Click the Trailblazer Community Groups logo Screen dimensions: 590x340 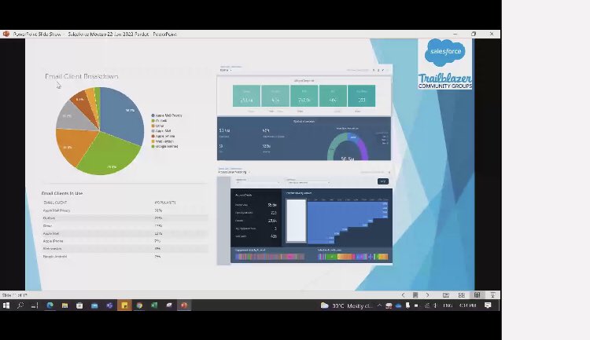pos(445,81)
